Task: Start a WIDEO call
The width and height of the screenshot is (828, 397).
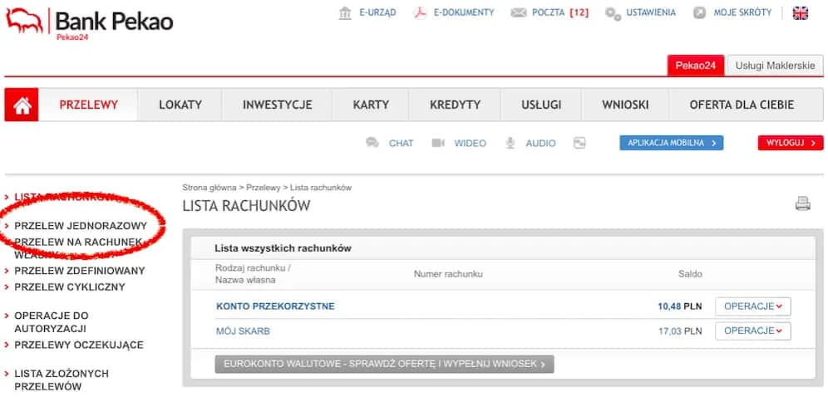Action: [470, 144]
